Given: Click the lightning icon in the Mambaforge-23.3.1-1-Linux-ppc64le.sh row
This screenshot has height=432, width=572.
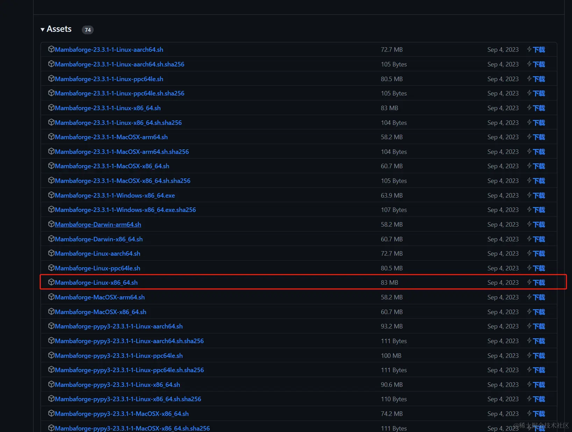Looking at the screenshot, I should pos(529,79).
